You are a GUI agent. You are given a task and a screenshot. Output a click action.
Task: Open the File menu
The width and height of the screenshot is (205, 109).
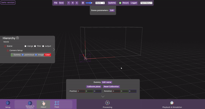pyautogui.click(x=56, y=3)
